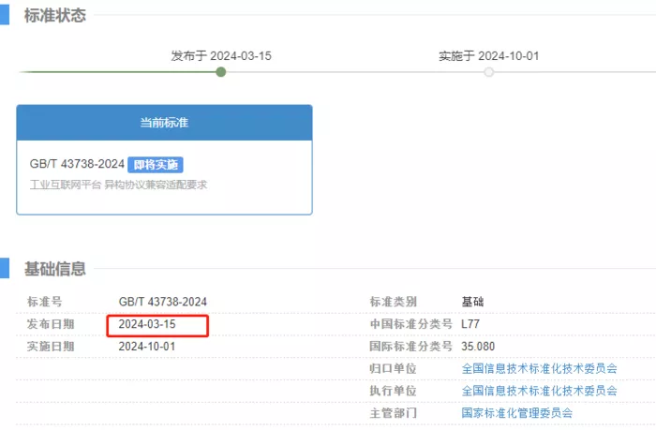Open 执行单位 全国信息技术标准化技术委员会 link
This screenshot has width=656, height=430.
click(539, 391)
